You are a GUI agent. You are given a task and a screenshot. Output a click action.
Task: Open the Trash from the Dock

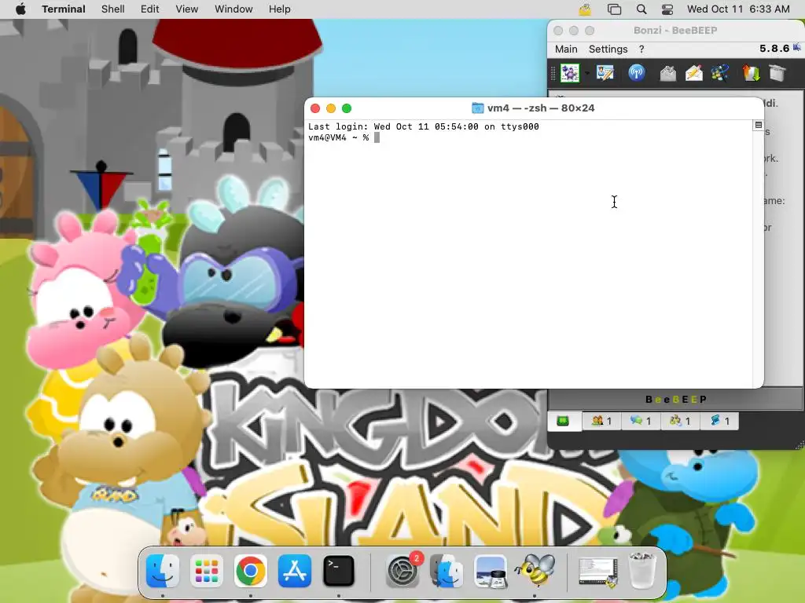[642, 571]
